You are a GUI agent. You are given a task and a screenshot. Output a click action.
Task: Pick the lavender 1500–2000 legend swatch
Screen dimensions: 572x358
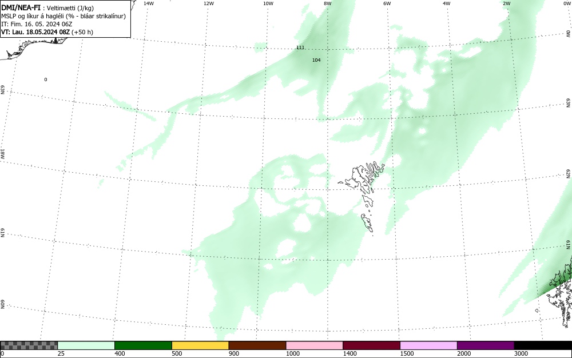(428, 345)
